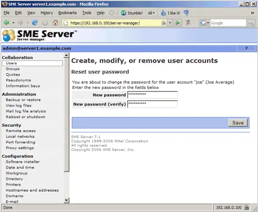Reload the page with the refresh icon
The image size is (258, 212).
point(35,23)
